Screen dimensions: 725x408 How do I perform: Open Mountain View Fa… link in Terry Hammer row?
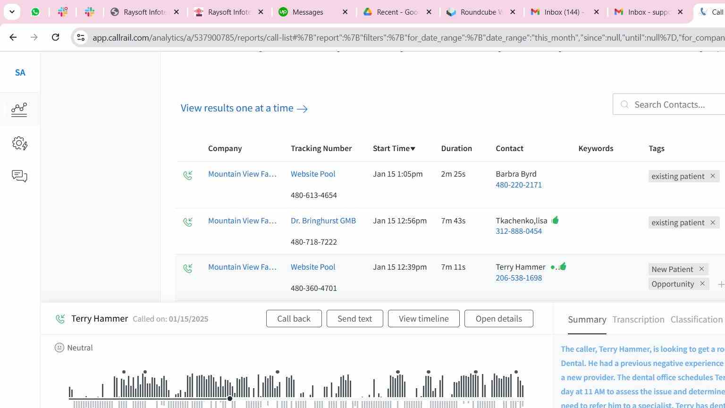point(242,267)
